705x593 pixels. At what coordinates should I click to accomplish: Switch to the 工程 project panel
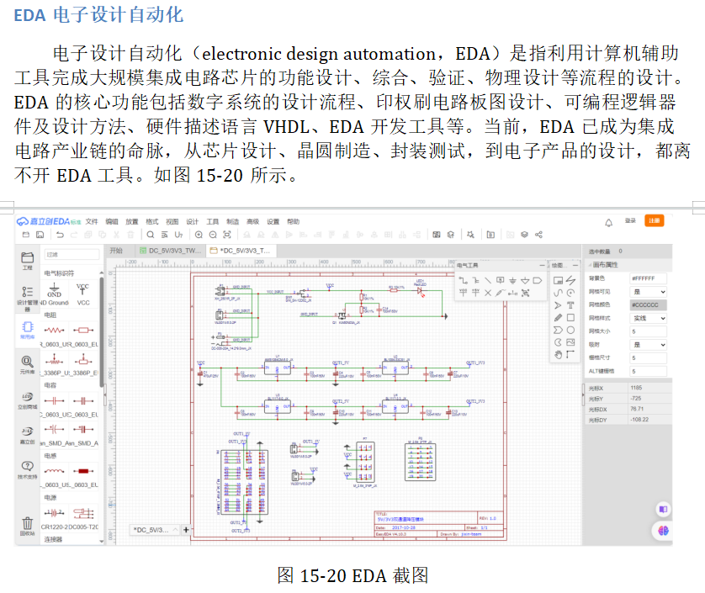click(x=27, y=261)
